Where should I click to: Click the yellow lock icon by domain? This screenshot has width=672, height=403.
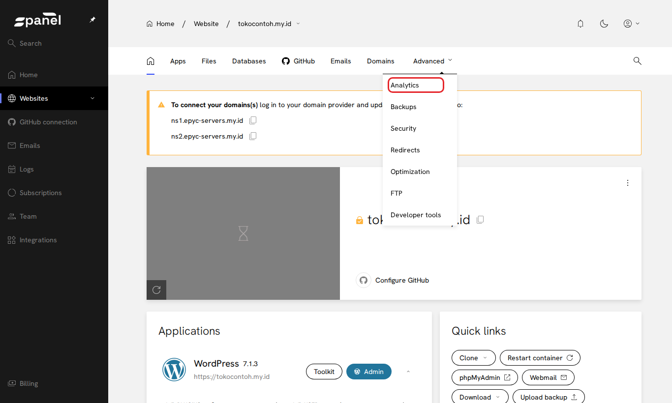360,220
